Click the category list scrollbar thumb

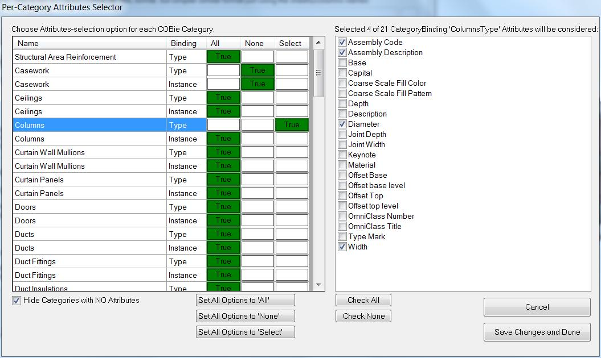(x=318, y=73)
